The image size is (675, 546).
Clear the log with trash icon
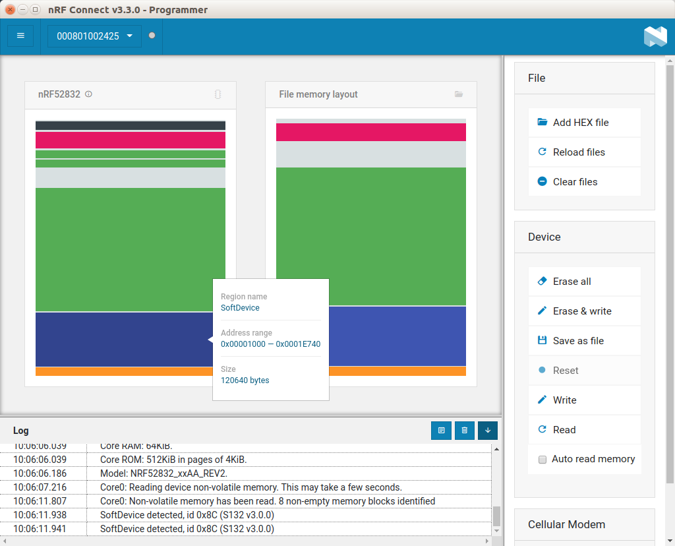coord(464,431)
